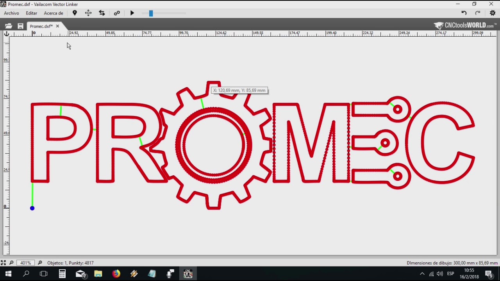The image size is (500, 281).
Task: Open Winamp lightning icon on taskbar
Action: [134, 274]
